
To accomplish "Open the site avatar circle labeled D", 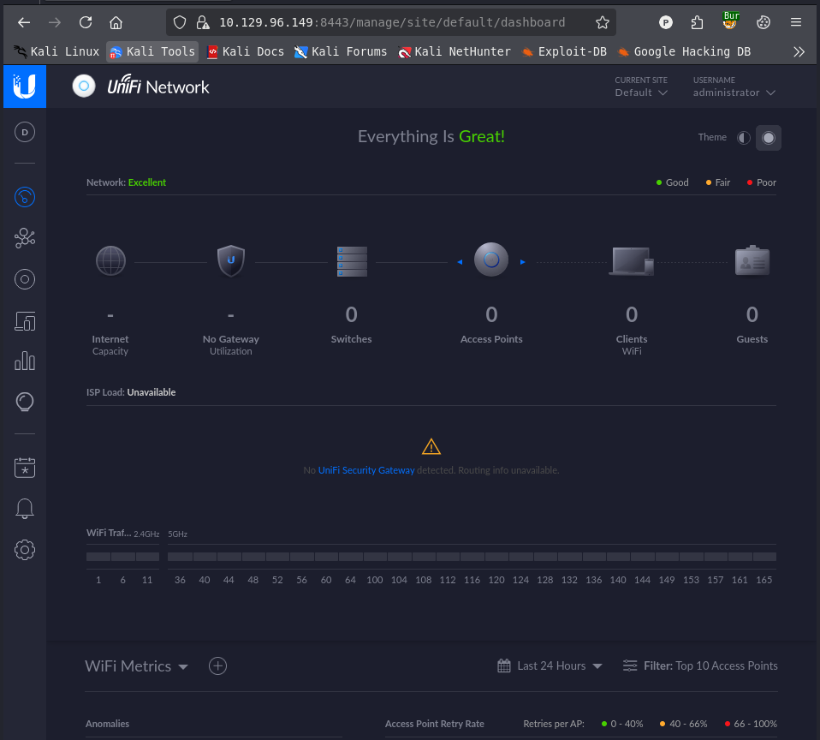I will coord(25,132).
